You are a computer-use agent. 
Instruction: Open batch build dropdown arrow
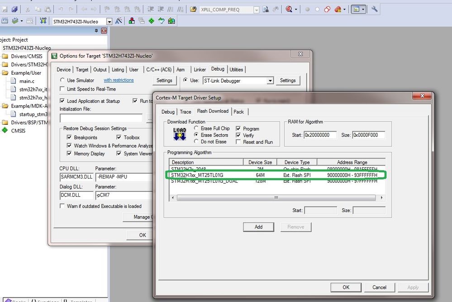(22, 21)
